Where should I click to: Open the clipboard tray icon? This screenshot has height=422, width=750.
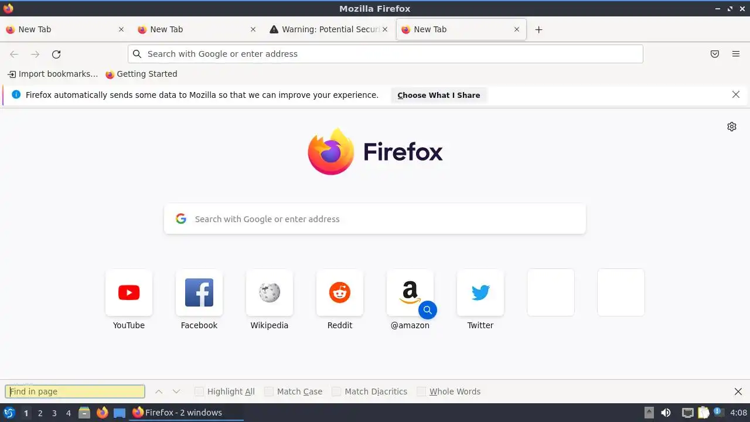[704, 413]
